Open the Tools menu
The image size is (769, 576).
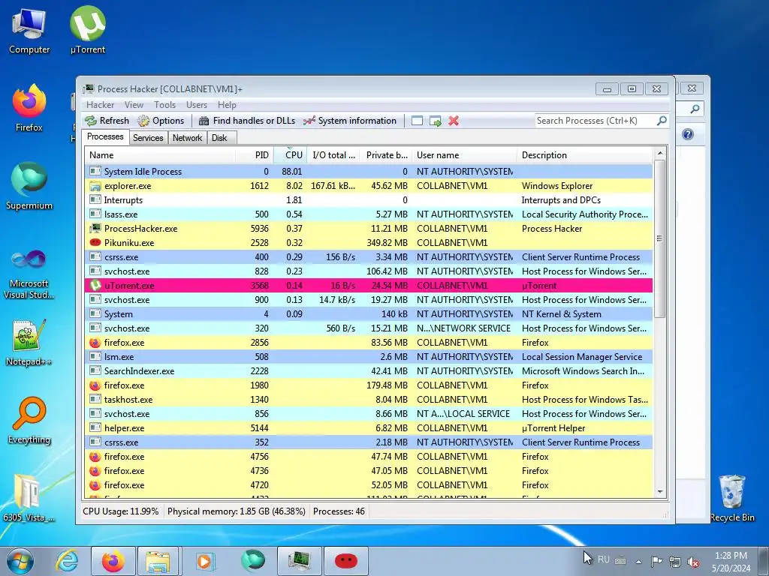164,105
